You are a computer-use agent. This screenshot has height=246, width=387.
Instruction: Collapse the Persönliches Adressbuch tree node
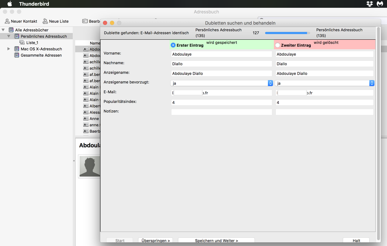[x=9, y=36]
